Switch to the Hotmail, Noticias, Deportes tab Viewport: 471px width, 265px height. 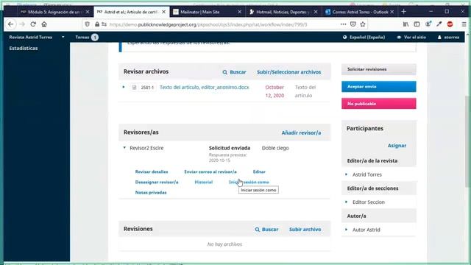tap(283, 12)
